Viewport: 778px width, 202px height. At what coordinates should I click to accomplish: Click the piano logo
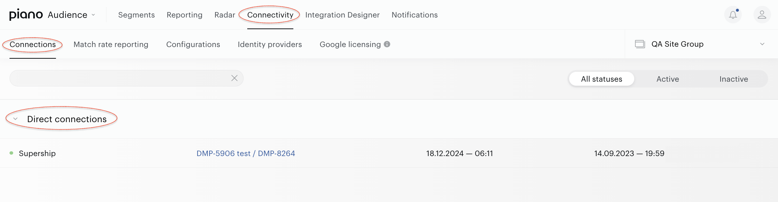(x=26, y=15)
